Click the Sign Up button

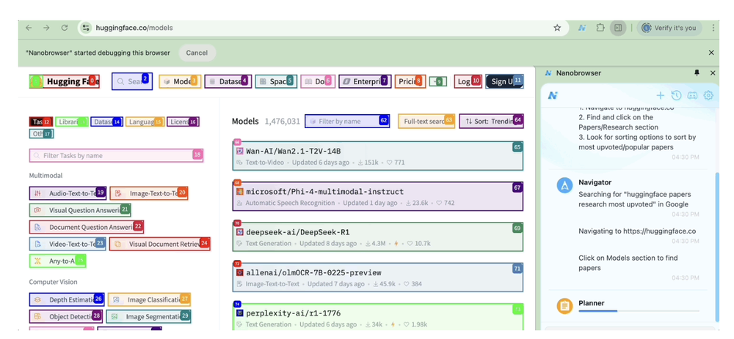coord(504,81)
